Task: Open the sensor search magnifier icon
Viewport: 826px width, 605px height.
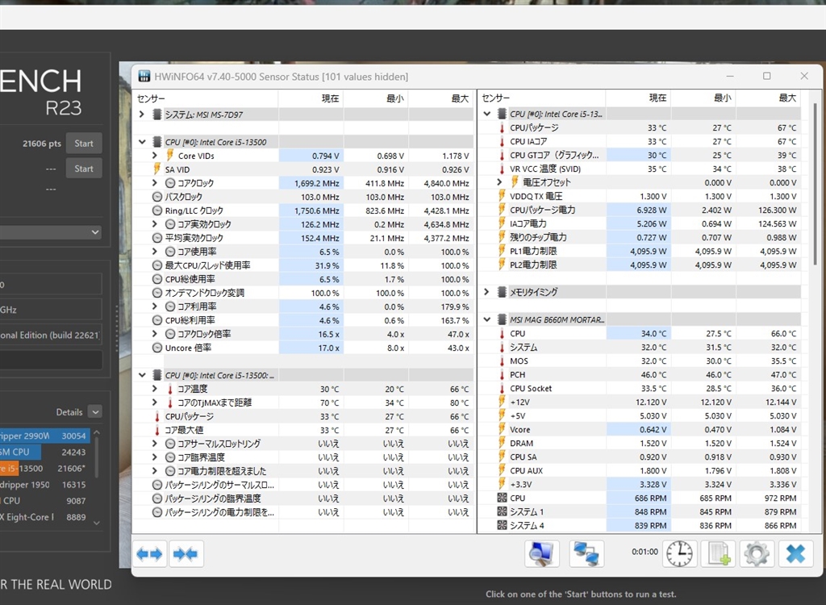Action: (541, 554)
